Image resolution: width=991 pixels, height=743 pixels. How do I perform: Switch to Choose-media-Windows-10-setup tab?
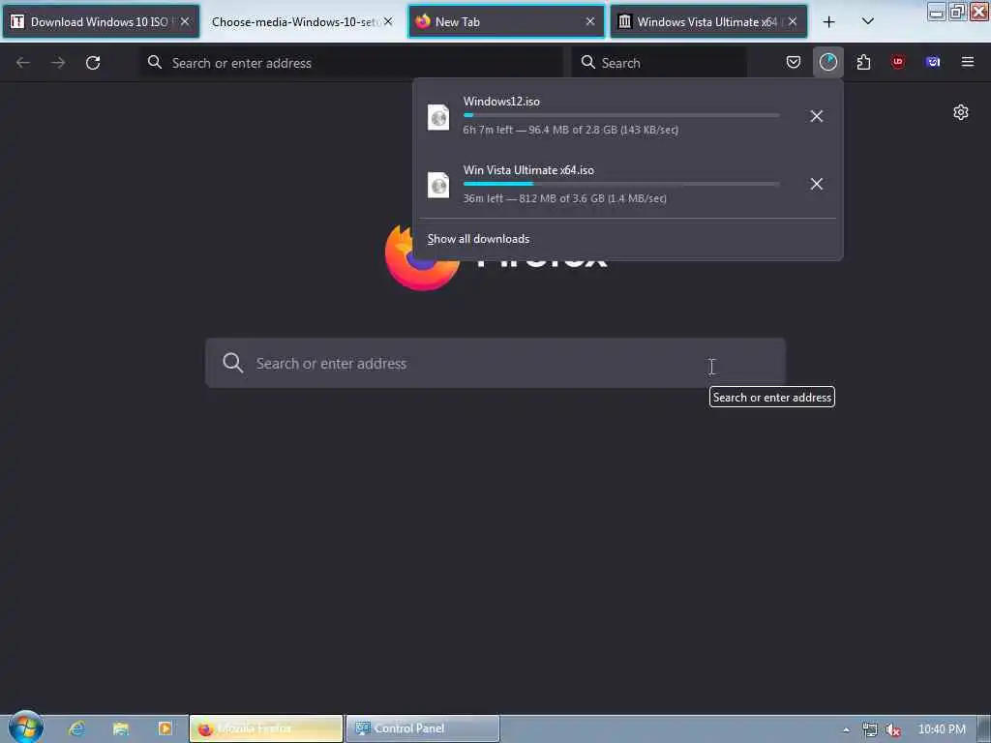click(302, 21)
